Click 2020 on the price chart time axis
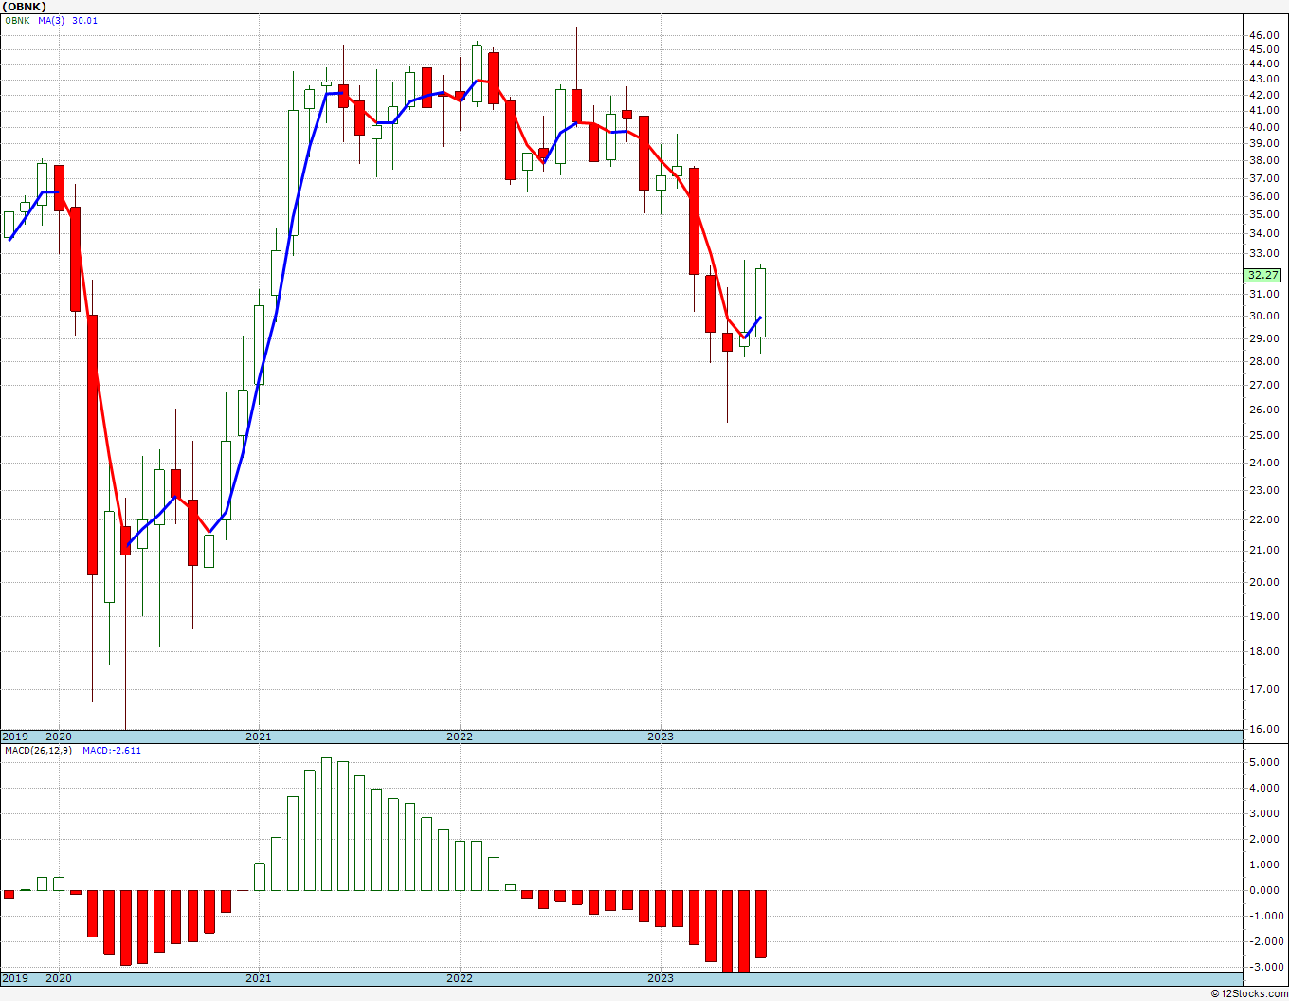 (59, 737)
